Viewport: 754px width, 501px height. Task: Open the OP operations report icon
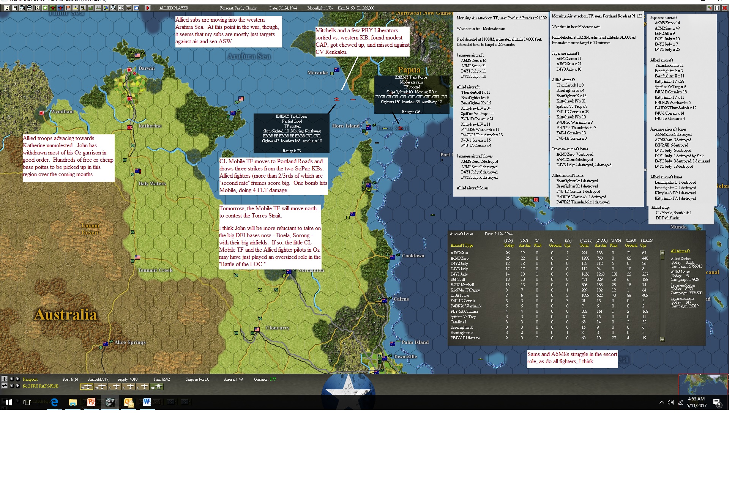[x=121, y=8]
